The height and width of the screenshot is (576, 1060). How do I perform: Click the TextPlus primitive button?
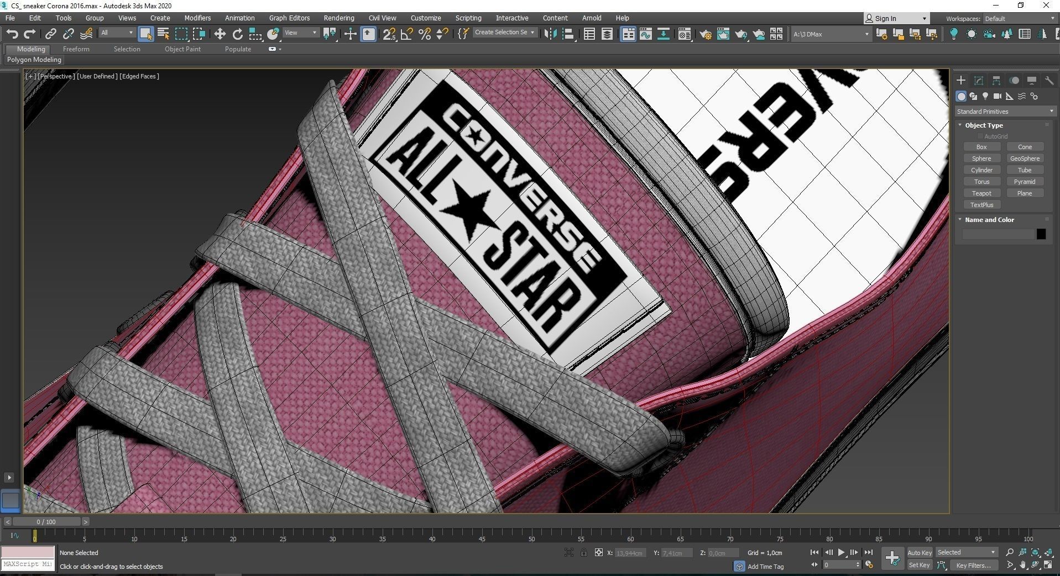[x=981, y=205]
